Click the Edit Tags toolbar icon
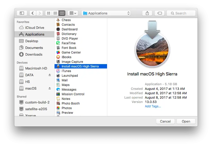This screenshot has width=212, height=147. click(160, 13)
